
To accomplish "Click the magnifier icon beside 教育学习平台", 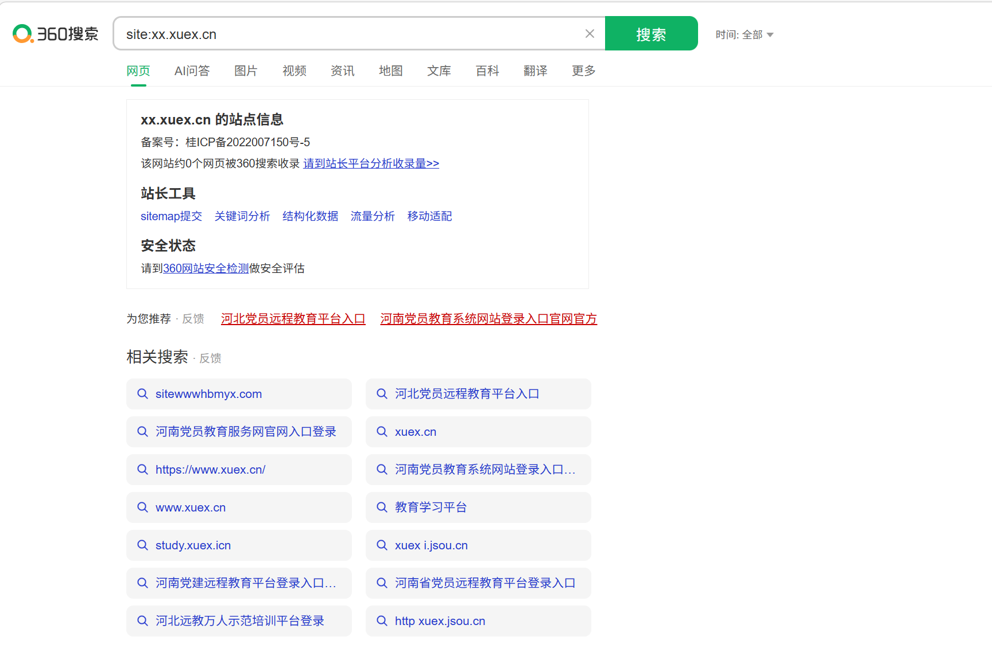I will point(382,507).
